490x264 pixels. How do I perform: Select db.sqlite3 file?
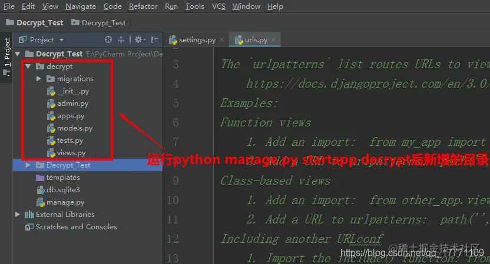(63, 190)
